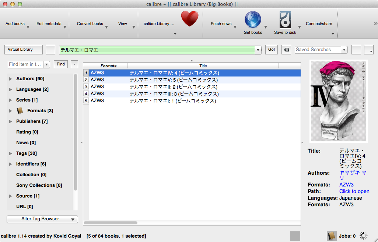Click the Add books toolbar button
Image resolution: width=378 pixels, height=242 pixels.
point(15,24)
